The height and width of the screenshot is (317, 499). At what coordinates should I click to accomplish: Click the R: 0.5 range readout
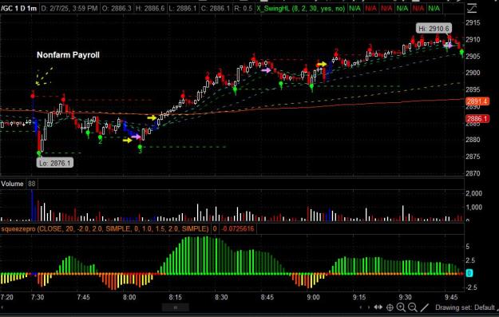tap(244, 8)
